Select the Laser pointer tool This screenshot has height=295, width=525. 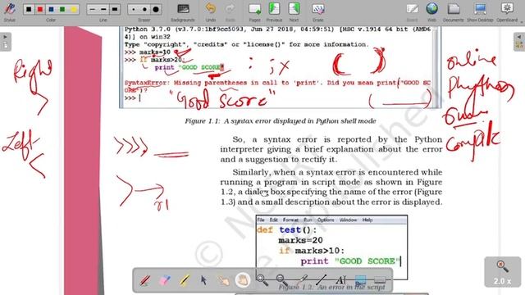(302, 280)
